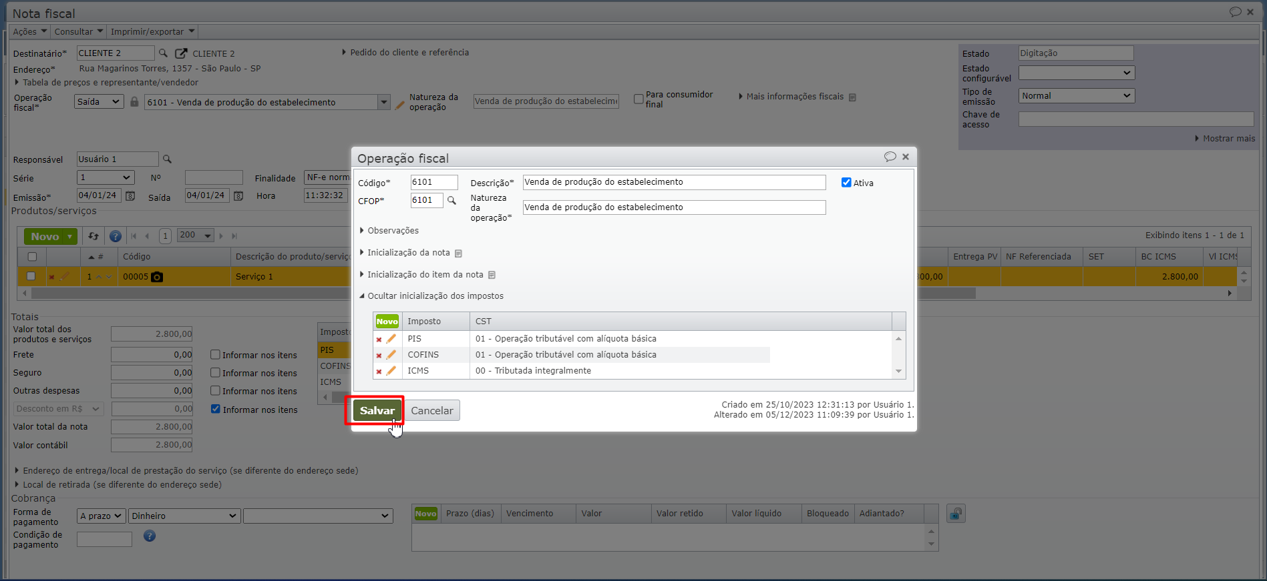Viewport: 1267px width, 581px height.
Task: Select all rows checkbox in products header
Action: pyautogui.click(x=31, y=257)
